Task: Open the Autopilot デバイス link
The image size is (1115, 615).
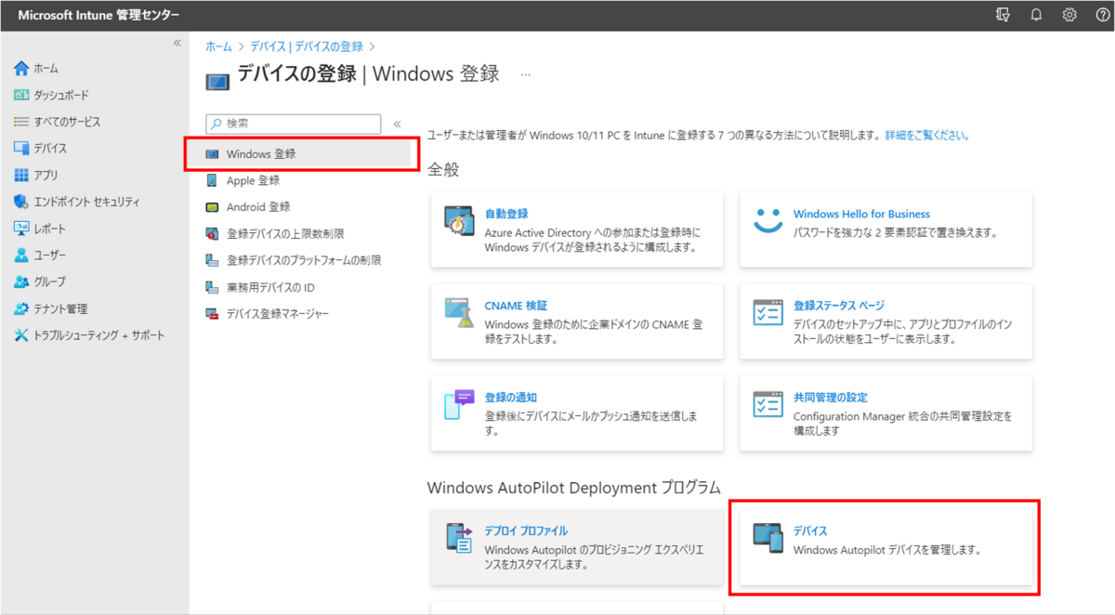Action: [x=810, y=530]
